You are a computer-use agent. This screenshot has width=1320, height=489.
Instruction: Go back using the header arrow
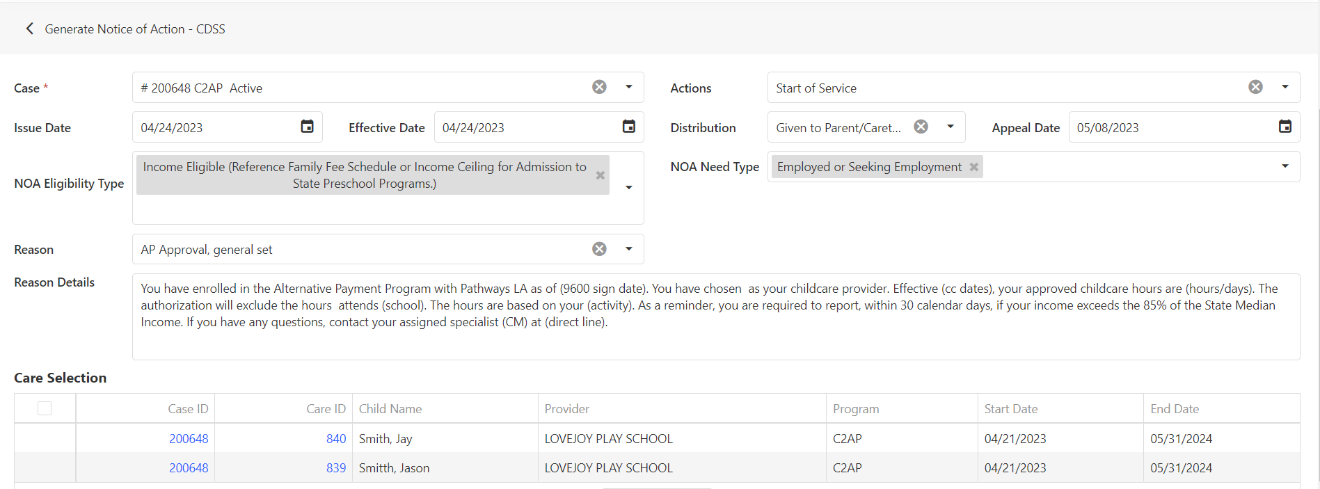(29, 29)
